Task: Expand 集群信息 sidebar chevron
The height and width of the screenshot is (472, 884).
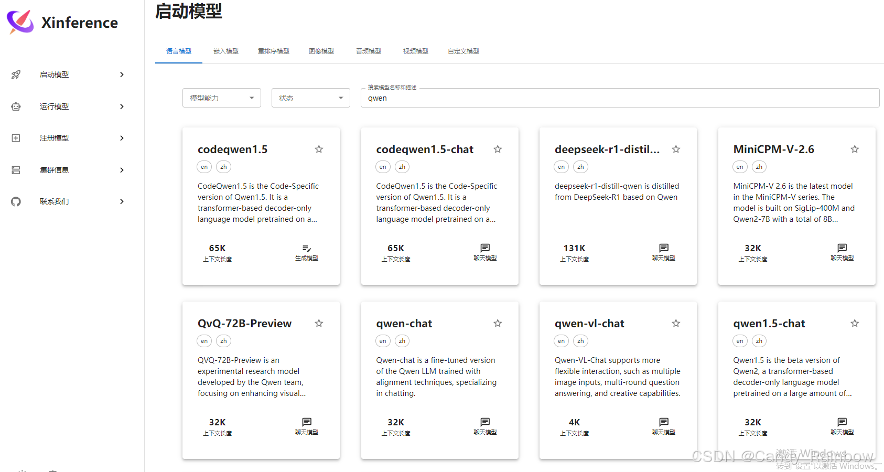Action: 122,170
